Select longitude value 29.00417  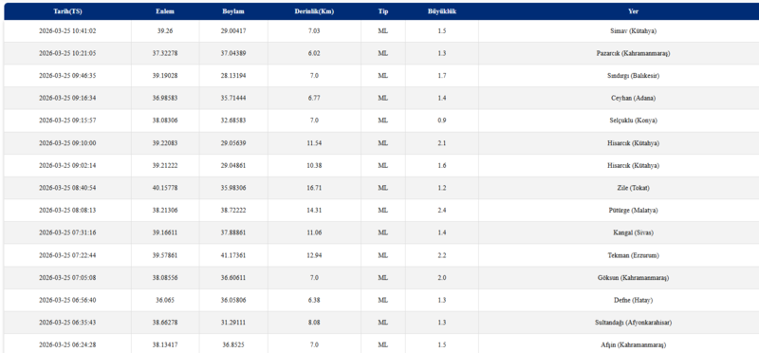pos(233,31)
